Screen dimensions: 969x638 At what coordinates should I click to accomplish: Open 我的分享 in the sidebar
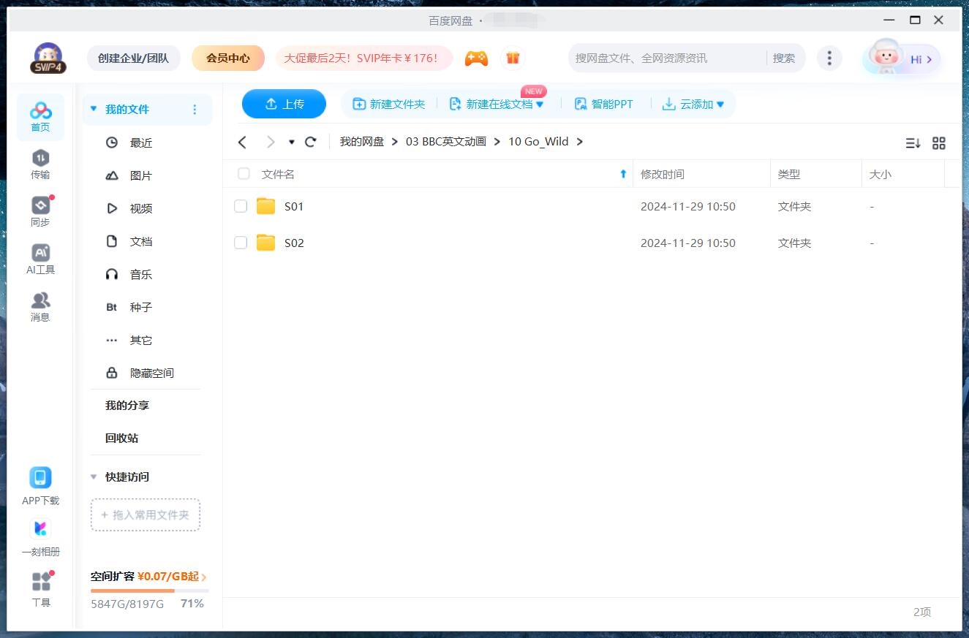coord(127,405)
